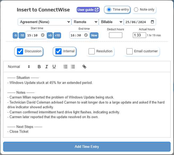Click the end time field 16:30
This screenshot has width=174, height=155.
pyautogui.click(x=79, y=35)
